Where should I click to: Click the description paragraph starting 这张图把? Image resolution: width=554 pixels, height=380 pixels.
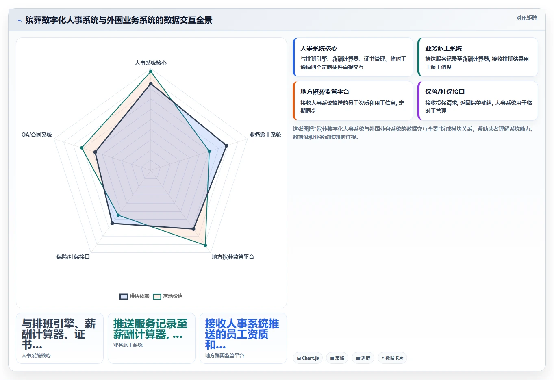pyautogui.click(x=413, y=133)
